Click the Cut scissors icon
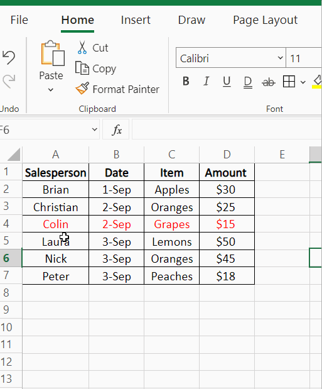The image size is (322, 389). (x=82, y=47)
